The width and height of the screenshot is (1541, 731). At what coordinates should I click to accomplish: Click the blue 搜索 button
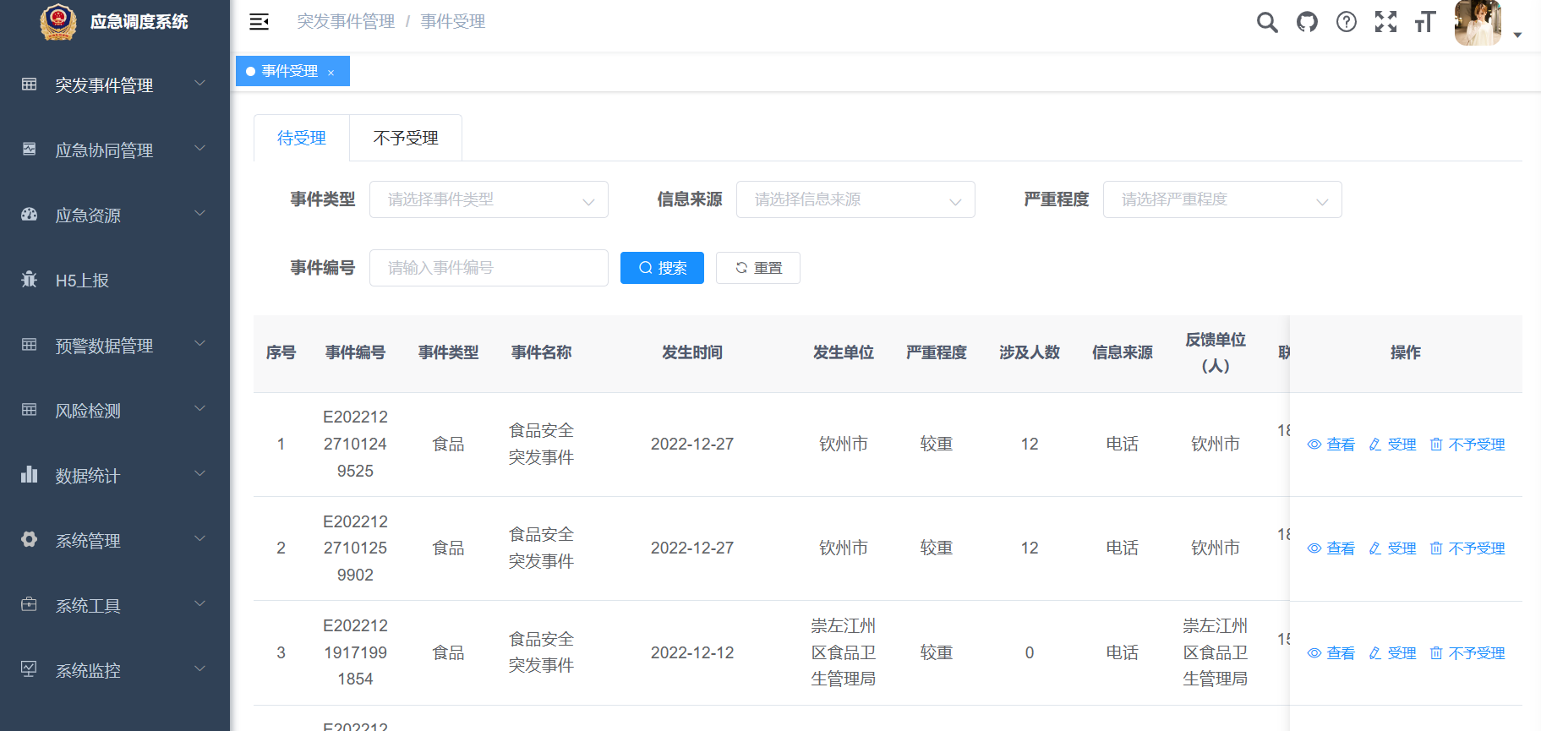point(662,268)
